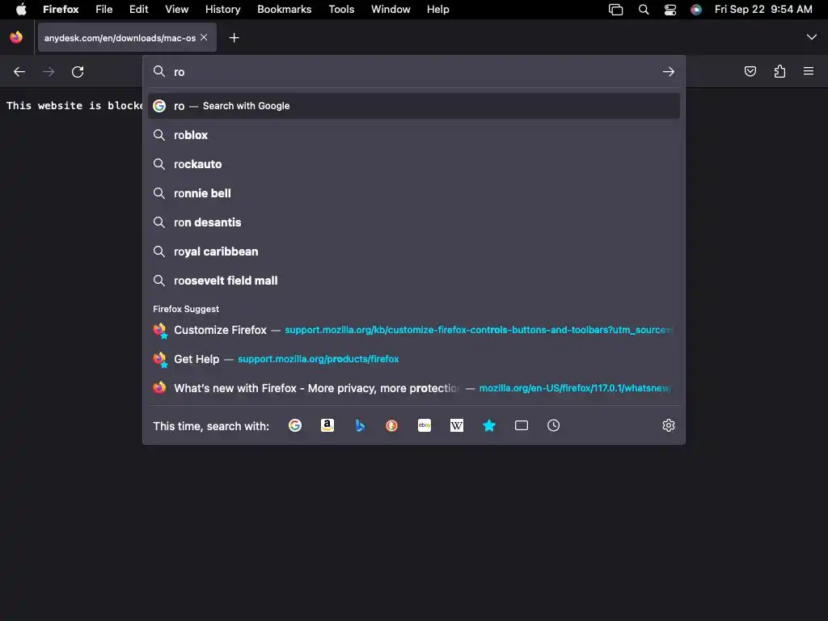828x621 pixels.
Task: Pick the ron desantis suggestion
Action: (x=414, y=222)
